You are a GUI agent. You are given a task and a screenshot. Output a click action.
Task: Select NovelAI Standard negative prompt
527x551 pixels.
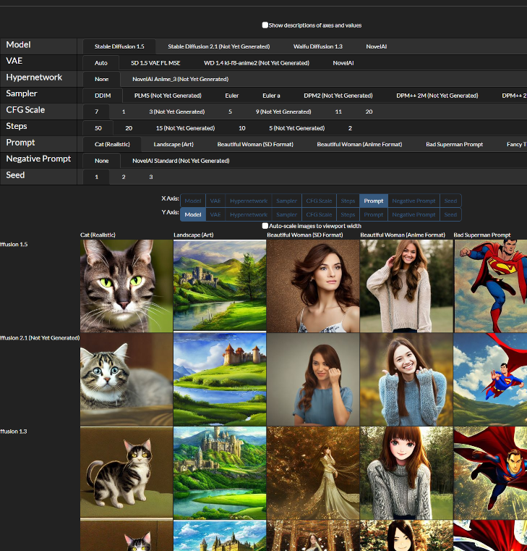tap(180, 161)
